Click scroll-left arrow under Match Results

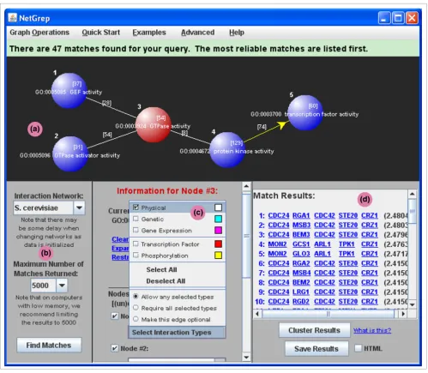257,314
